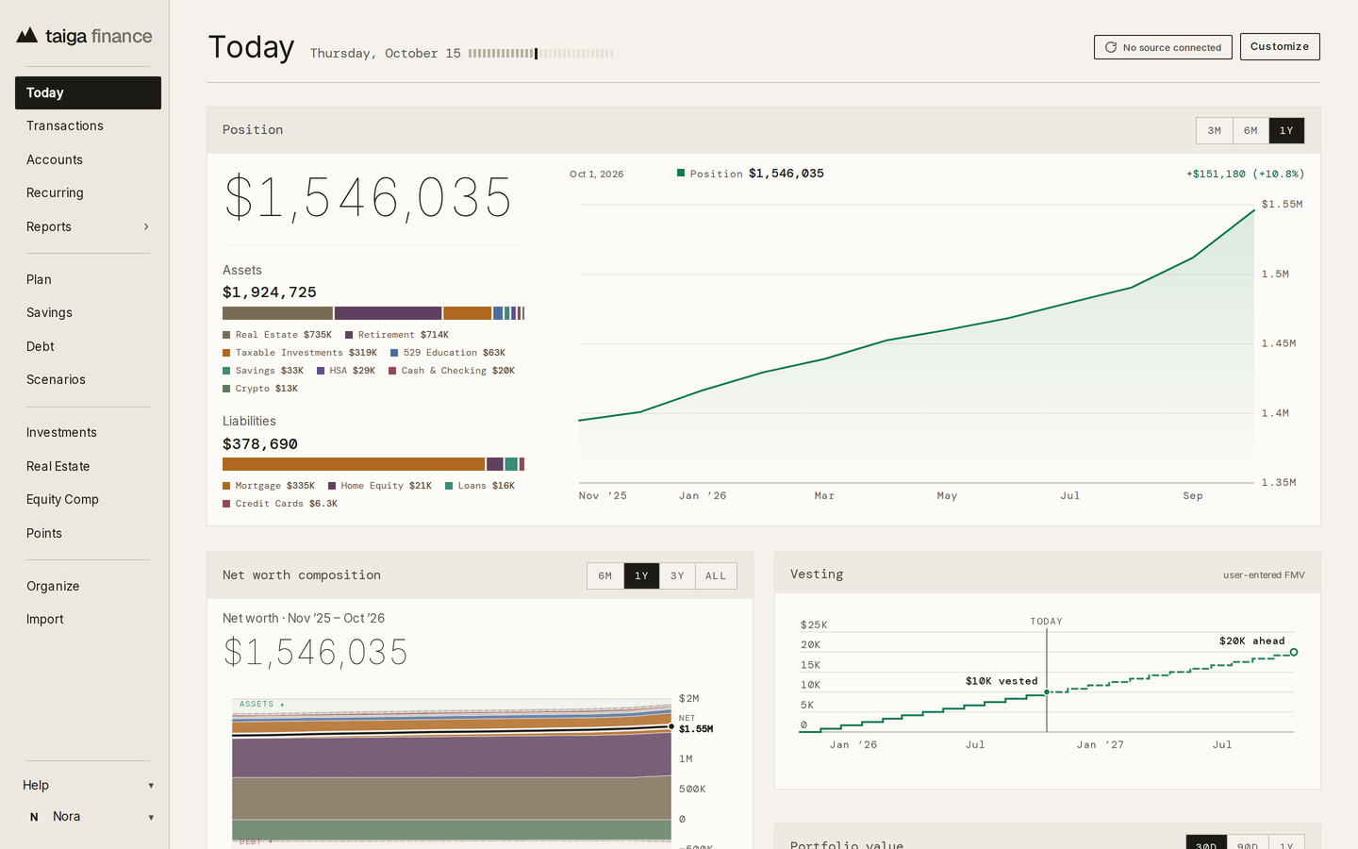Click the Retirement segment in assets bar
Screen dimensions: 1358x849
tap(388, 313)
